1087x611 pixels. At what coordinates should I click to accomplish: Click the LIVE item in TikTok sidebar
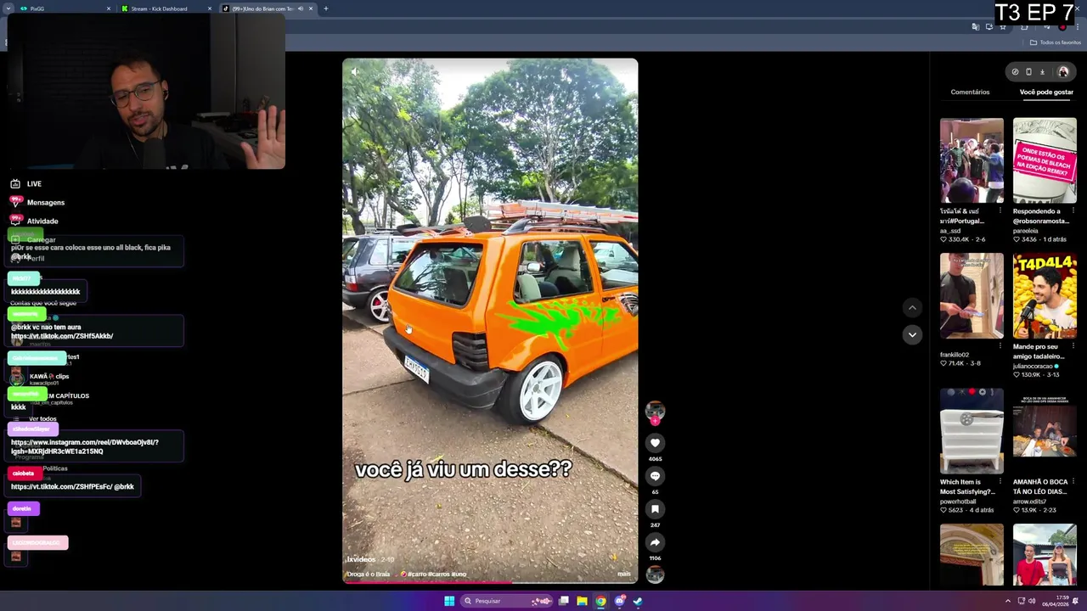pos(26,183)
